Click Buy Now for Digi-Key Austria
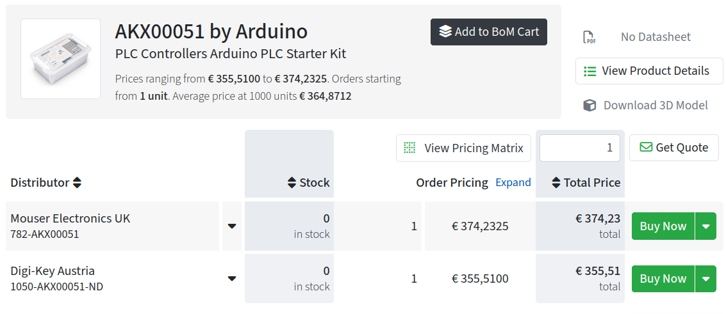This screenshot has width=726, height=314. [663, 278]
